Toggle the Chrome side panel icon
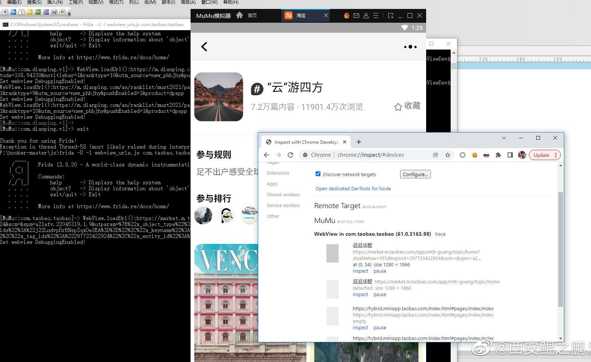Viewport: 591px width, 362px height. pyautogui.click(x=510, y=155)
